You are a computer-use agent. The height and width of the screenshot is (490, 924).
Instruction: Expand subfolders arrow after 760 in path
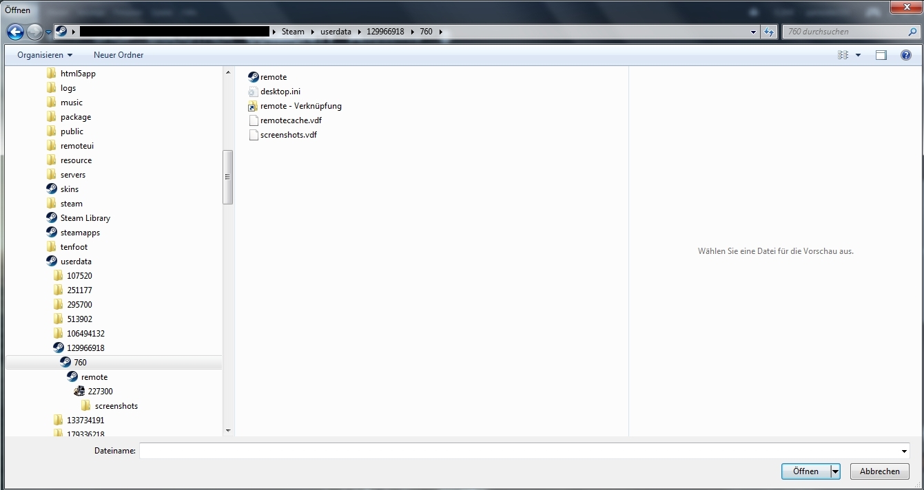(x=440, y=32)
